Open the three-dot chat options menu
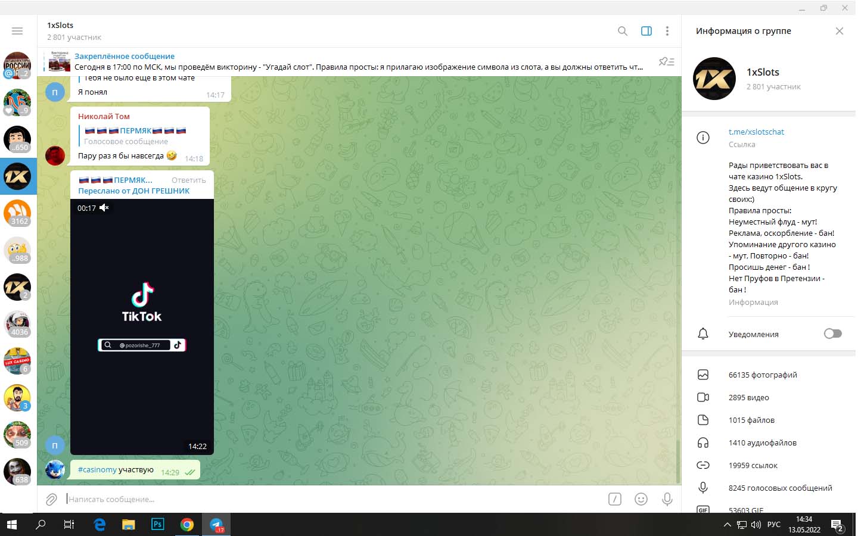This screenshot has height=536, width=858. click(x=667, y=31)
